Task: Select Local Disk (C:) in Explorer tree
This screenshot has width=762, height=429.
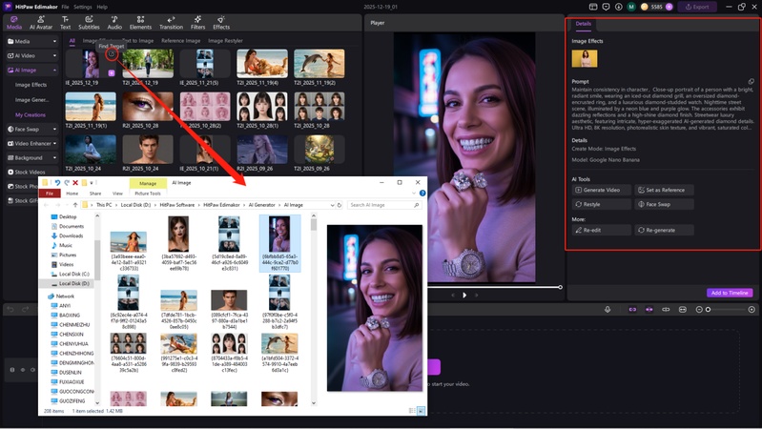Action: tap(72, 274)
